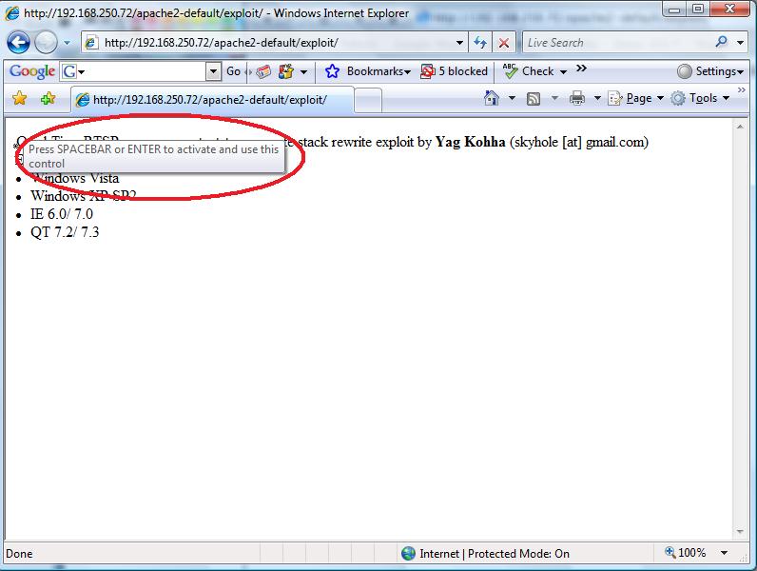The height and width of the screenshot is (571, 757).
Task: Click the page scrollbar down arrow
Action: tap(740, 531)
